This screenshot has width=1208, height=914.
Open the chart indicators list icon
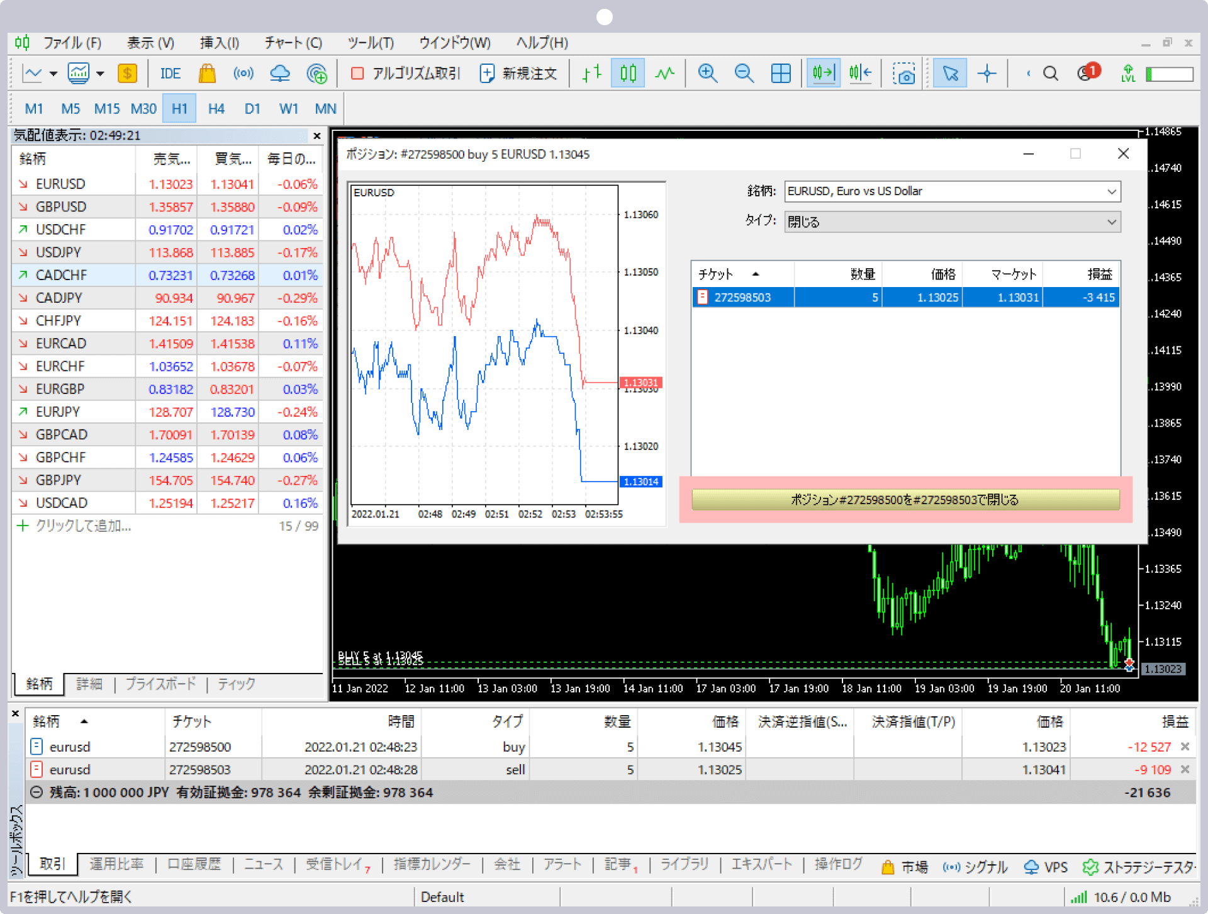(79, 74)
